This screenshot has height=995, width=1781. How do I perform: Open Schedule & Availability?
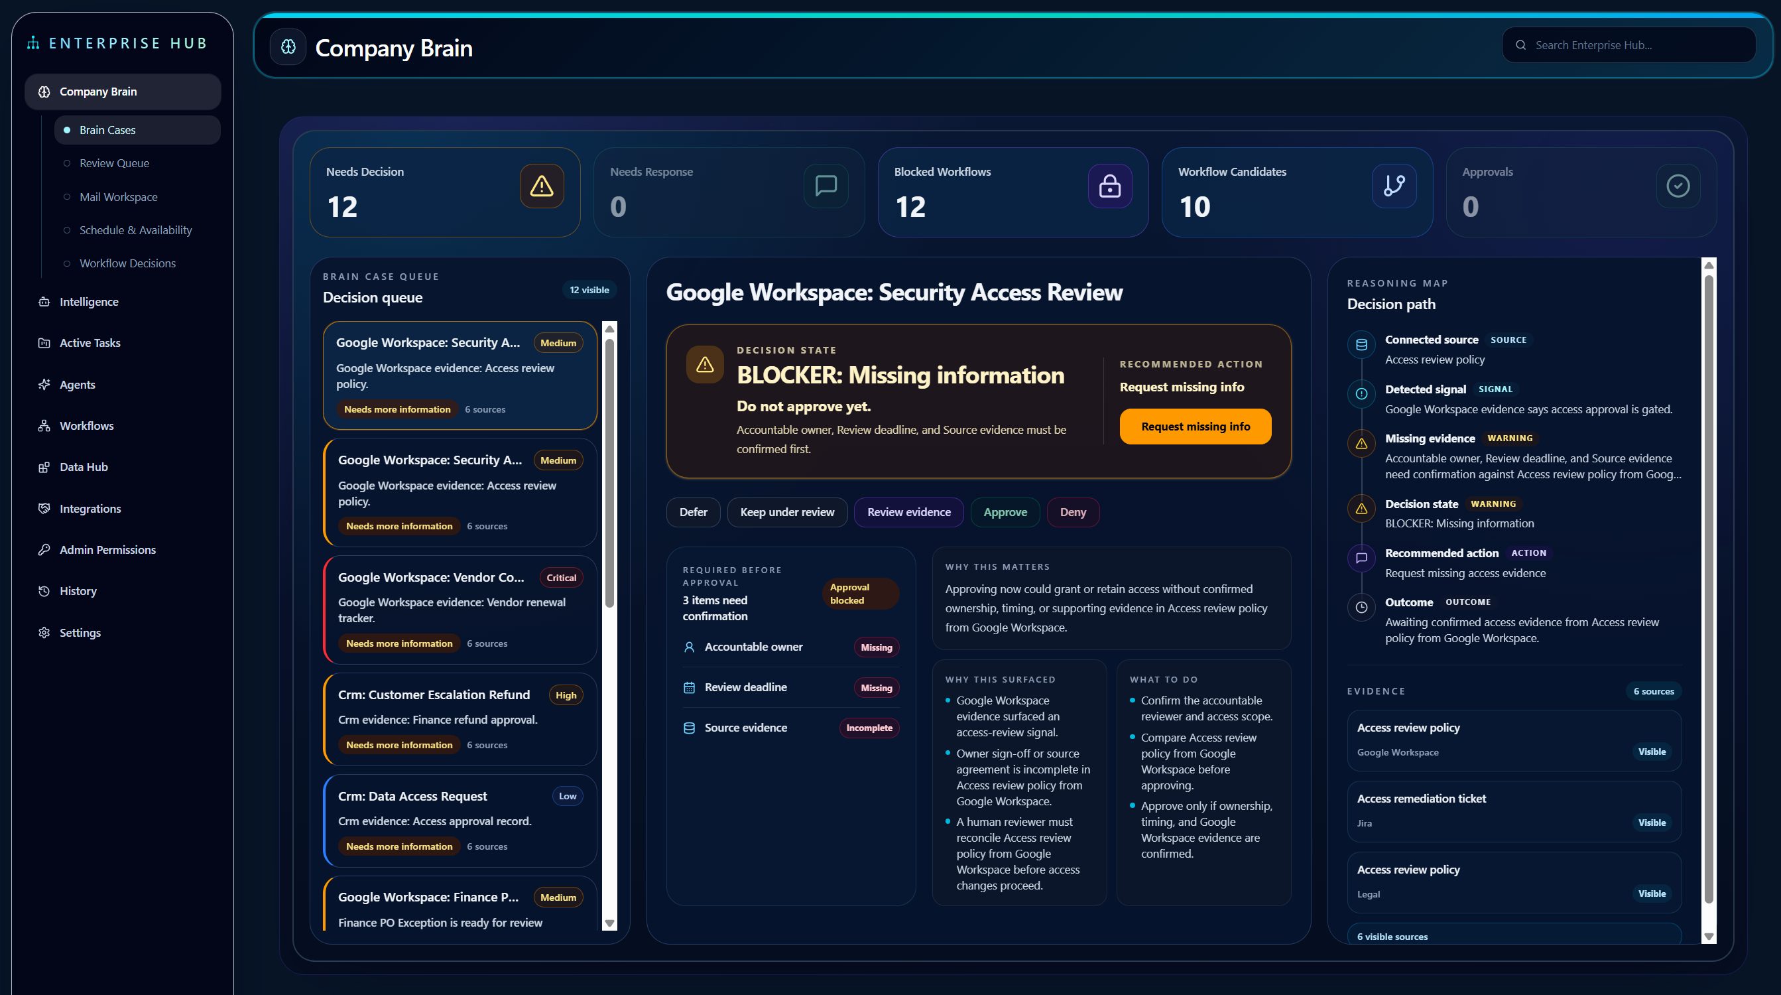pos(137,230)
